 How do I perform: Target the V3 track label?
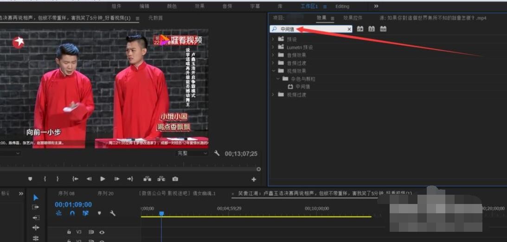pyautogui.click(x=79, y=232)
